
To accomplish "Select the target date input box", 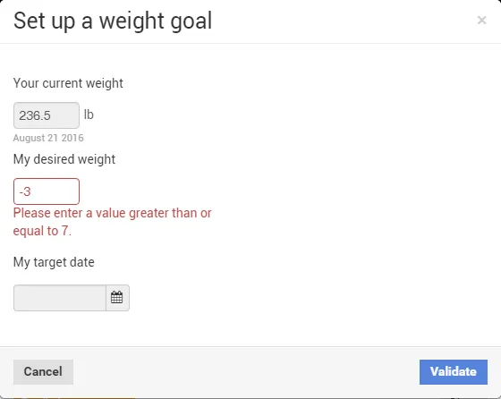I will [60, 298].
